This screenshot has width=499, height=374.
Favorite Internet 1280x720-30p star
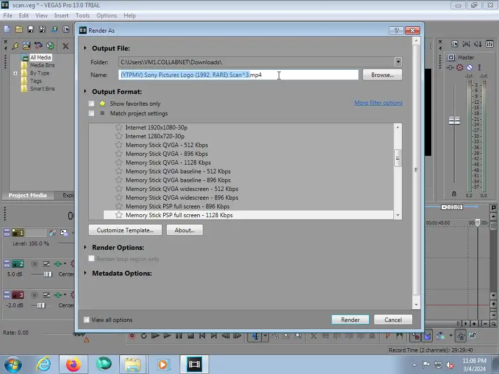click(119, 136)
